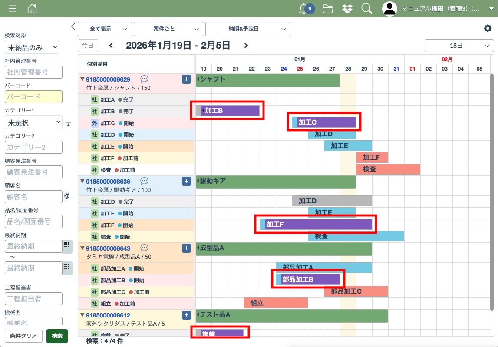
Task: Click the Dropbox icon
Action: (x=347, y=9)
